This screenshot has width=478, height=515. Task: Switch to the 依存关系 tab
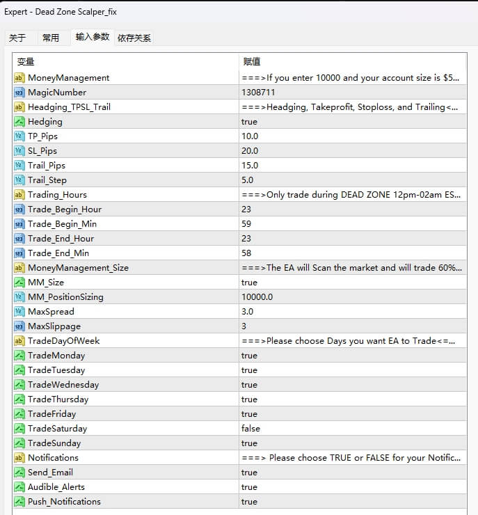coord(134,38)
